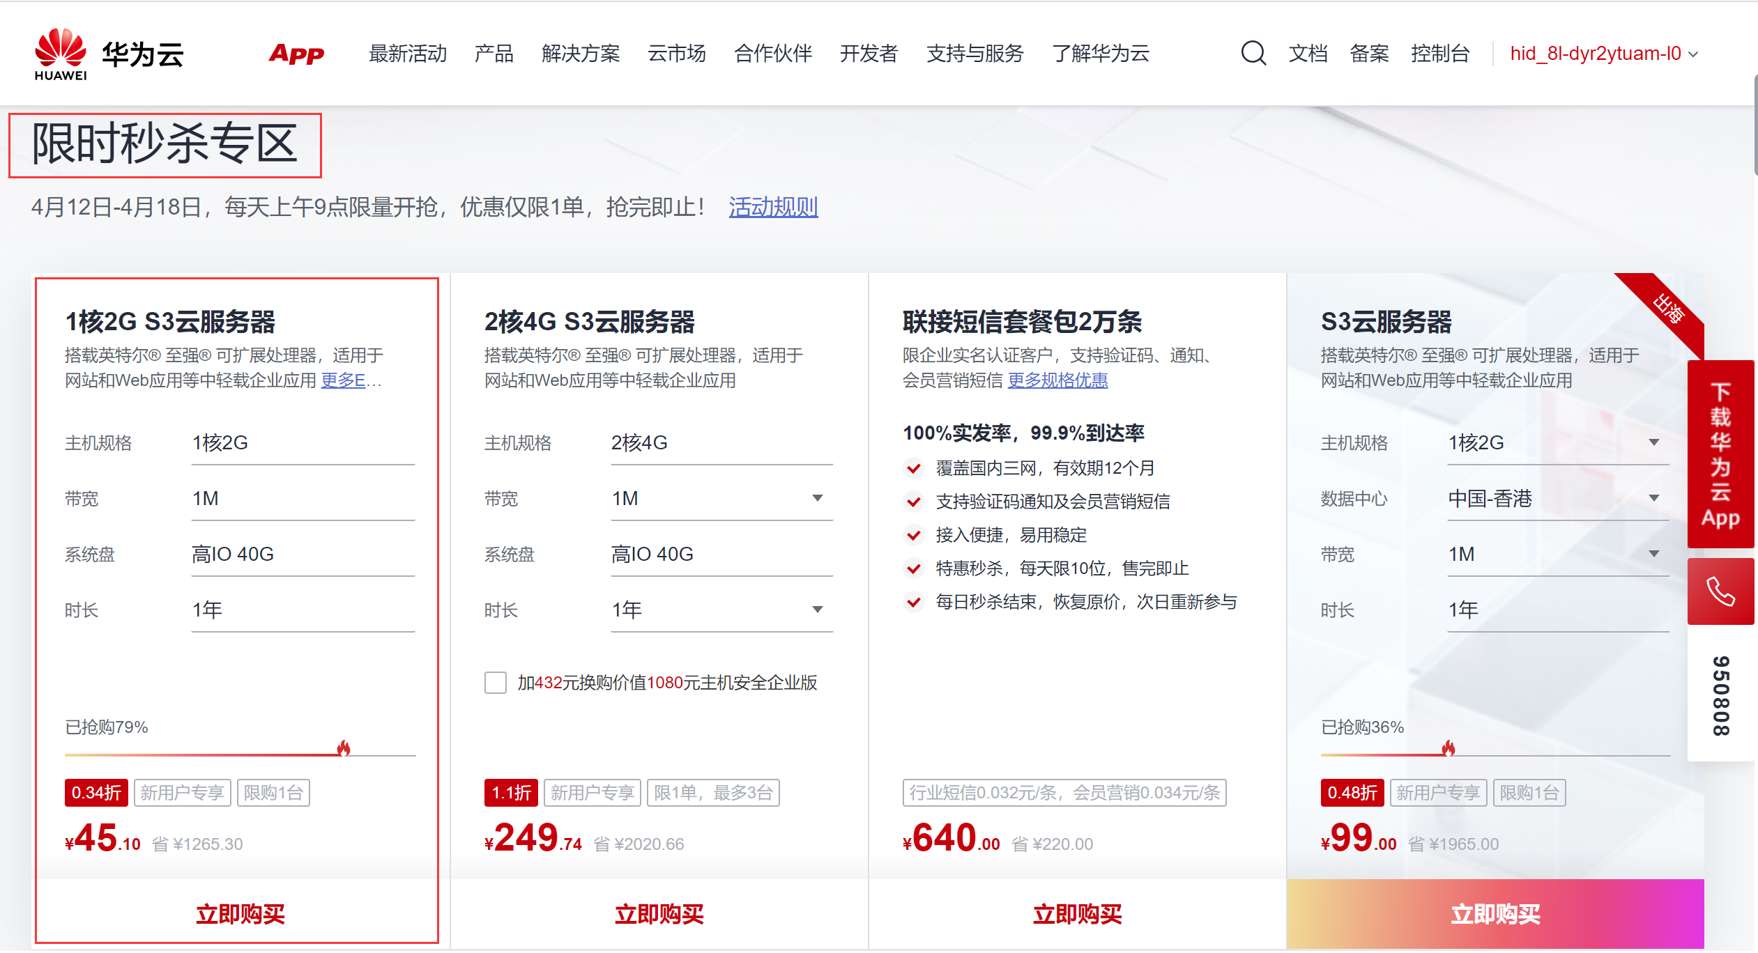Open the 支持与服务 navigation menu
Image resolution: width=1758 pixels, height=953 pixels.
(974, 53)
